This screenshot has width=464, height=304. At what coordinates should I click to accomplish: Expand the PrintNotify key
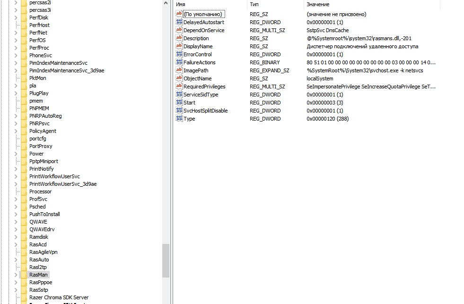(16, 169)
